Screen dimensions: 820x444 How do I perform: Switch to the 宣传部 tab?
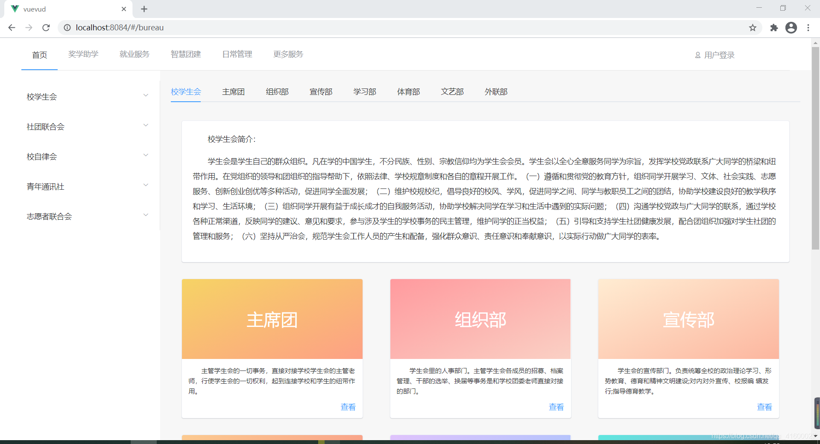click(321, 92)
